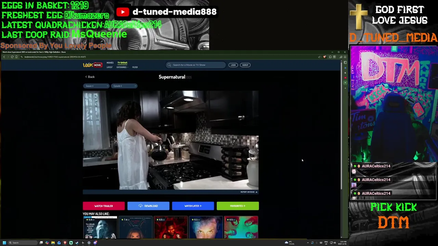Open the last 6.5 rated teal thumbnail
Image resolution: width=438 pixels, height=246 pixels.
pos(241,227)
